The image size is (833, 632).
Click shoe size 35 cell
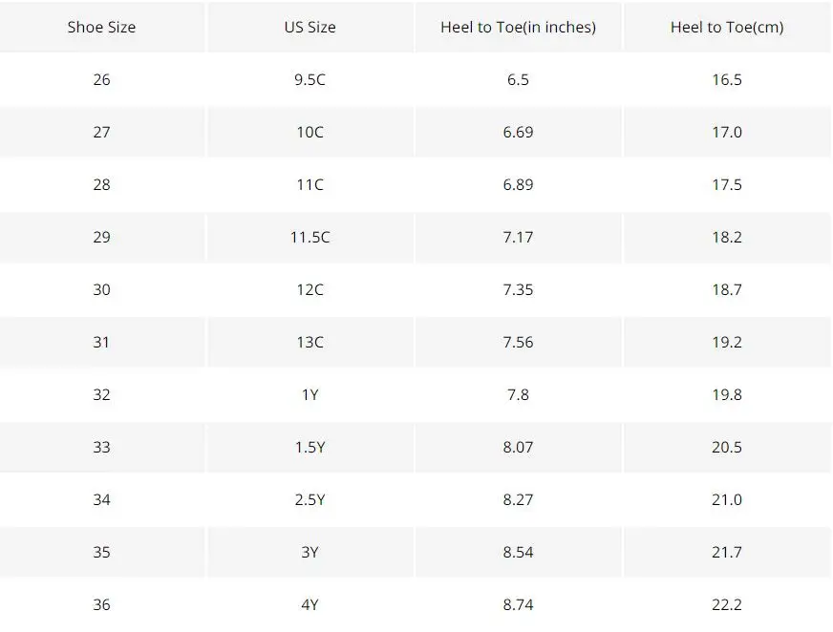click(x=101, y=553)
